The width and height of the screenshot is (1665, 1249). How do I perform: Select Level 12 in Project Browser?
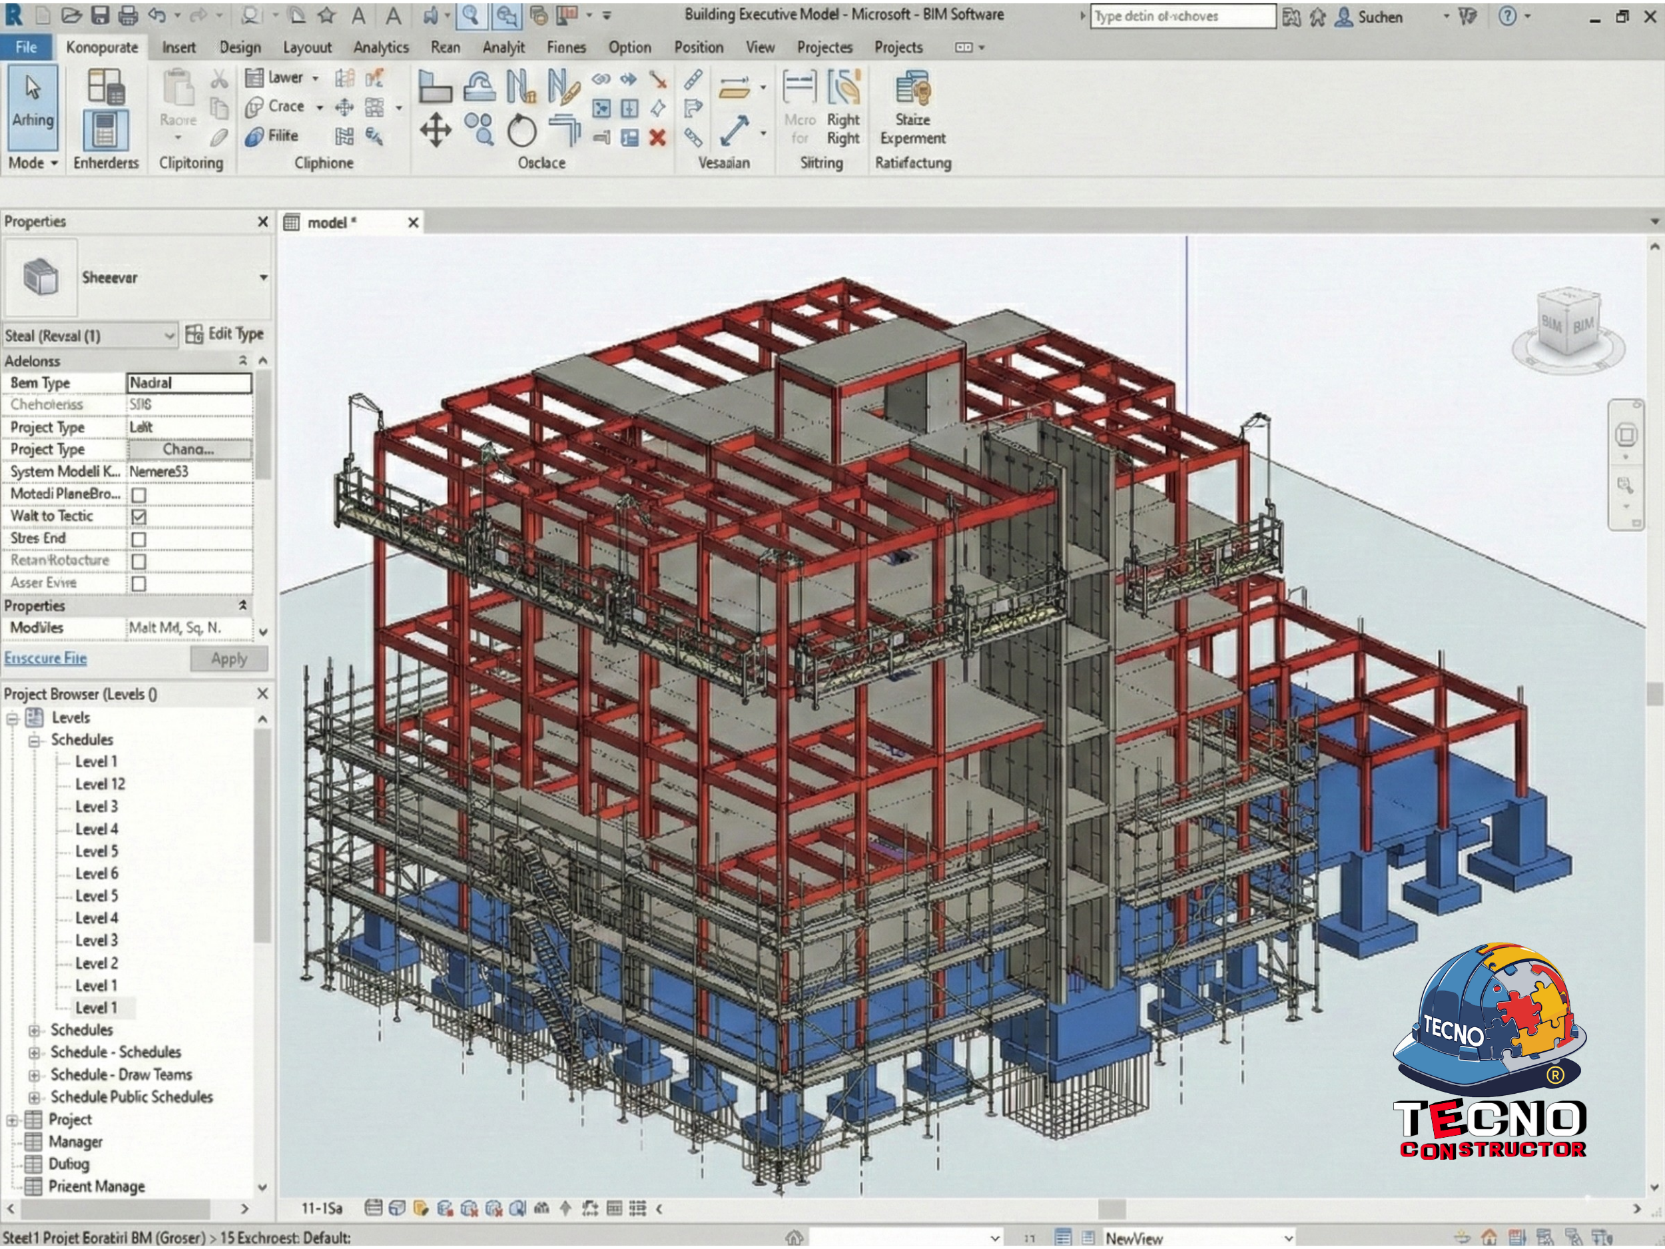99,785
